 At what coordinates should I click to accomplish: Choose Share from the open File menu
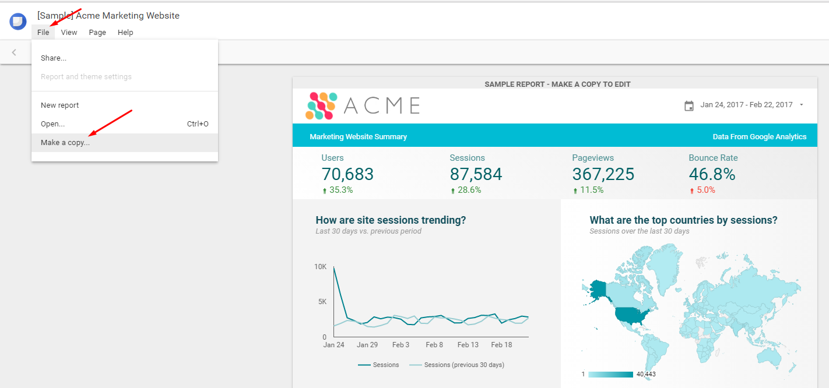click(53, 58)
